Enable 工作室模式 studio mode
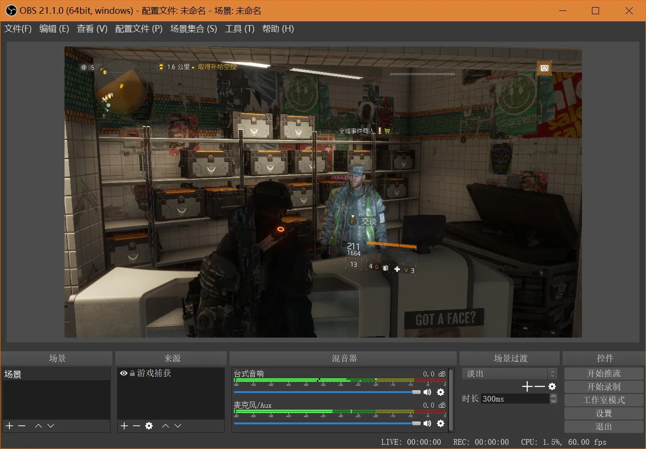Viewport: 646px width, 449px height. (604, 400)
